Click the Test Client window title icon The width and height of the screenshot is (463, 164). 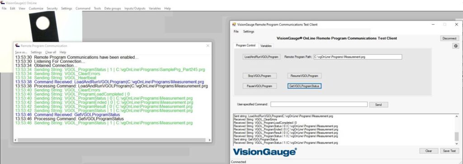pos(234,24)
